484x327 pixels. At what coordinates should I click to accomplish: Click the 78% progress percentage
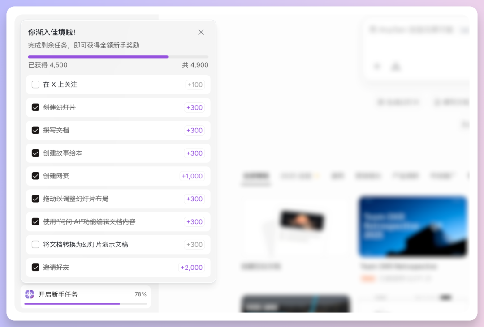[x=140, y=294]
